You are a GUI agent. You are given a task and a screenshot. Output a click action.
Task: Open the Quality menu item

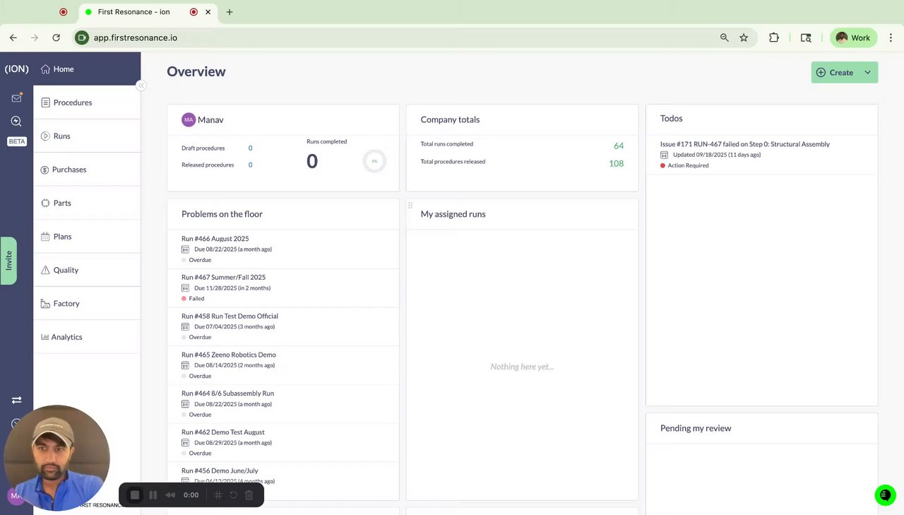[x=87, y=270]
